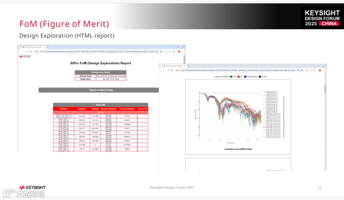Open extensions puzzle icon in right plot window
Viewport: 344px width, 200px height.
(314, 70)
